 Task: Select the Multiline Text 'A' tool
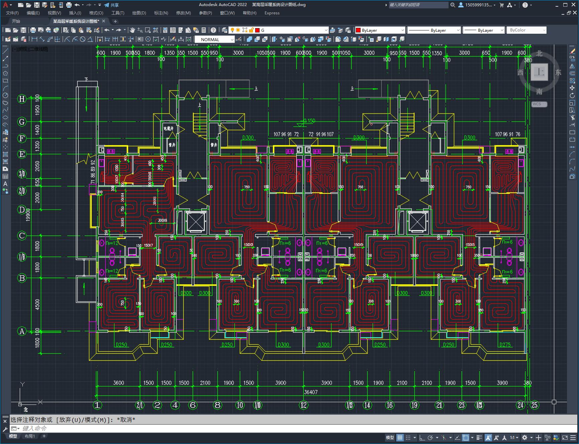pyautogui.click(x=5, y=184)
